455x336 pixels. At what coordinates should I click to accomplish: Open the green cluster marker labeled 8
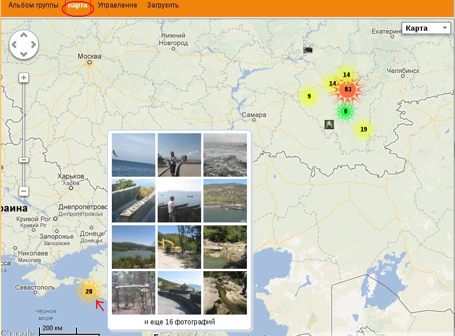(x=345, y=111)
